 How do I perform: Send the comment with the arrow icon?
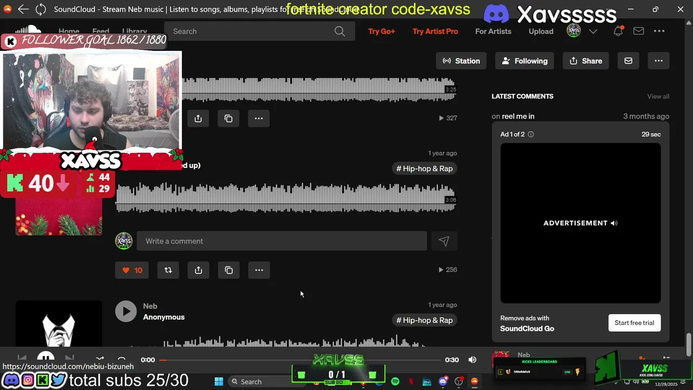[x=444, y=241]
